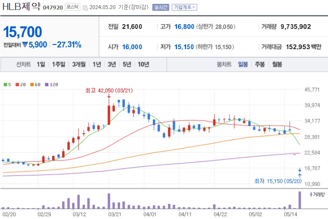Show the 10년 line chart

point(143,64)
